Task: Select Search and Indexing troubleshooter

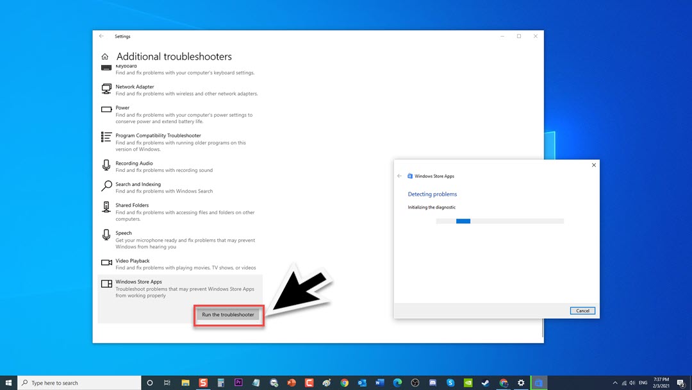Action: (x=180, y=187)
